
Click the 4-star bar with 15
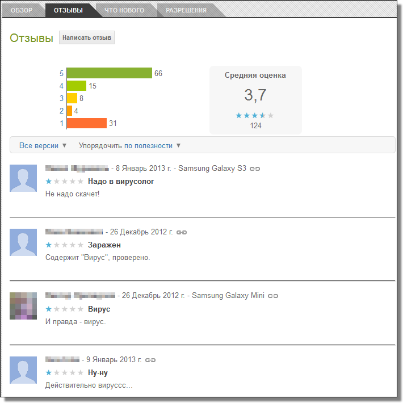[77, 86]
